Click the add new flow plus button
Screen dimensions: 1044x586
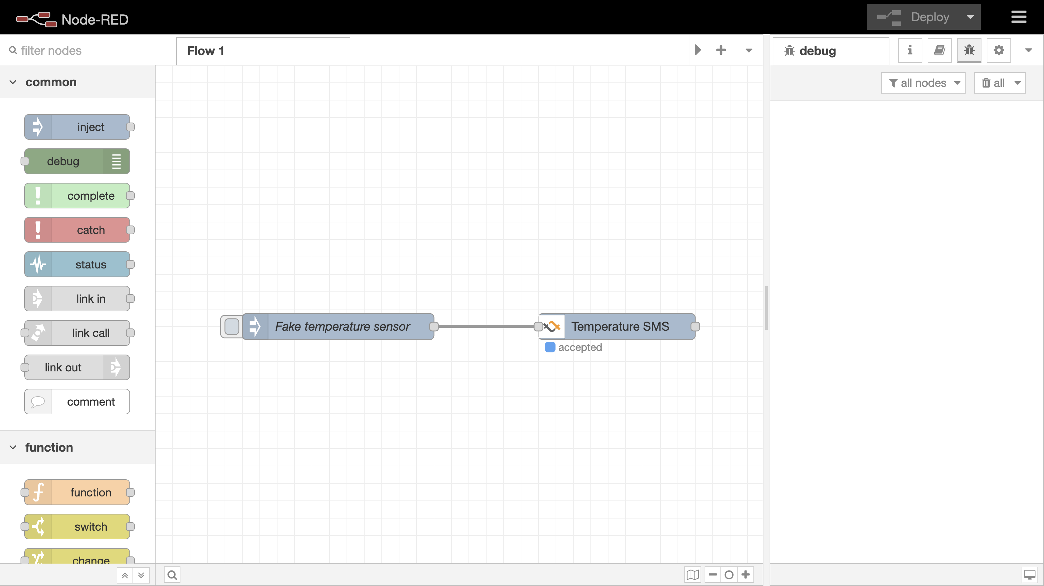(721, 50)
